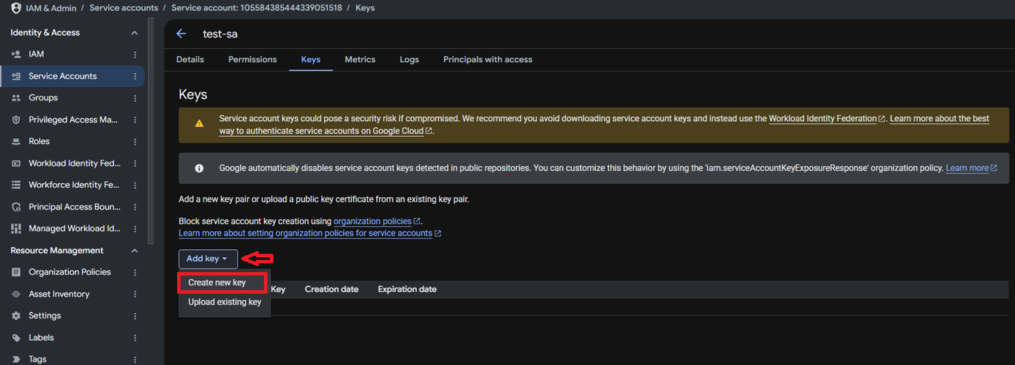Switch to the Permissions tab

(x=253, y=59)
